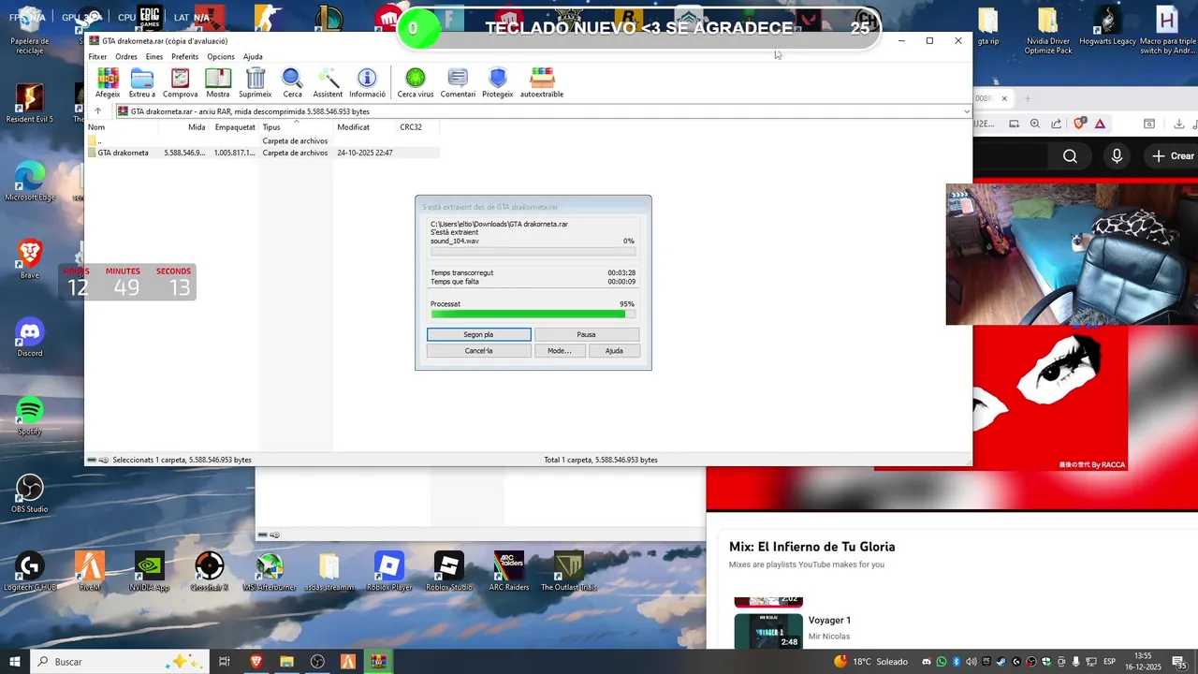Screen dimensions: 1198x674
Task: Click the Comentari toolbar icon
Action: [x=458, y=83]
